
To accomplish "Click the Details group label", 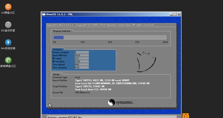I will (x=56, y=74).
